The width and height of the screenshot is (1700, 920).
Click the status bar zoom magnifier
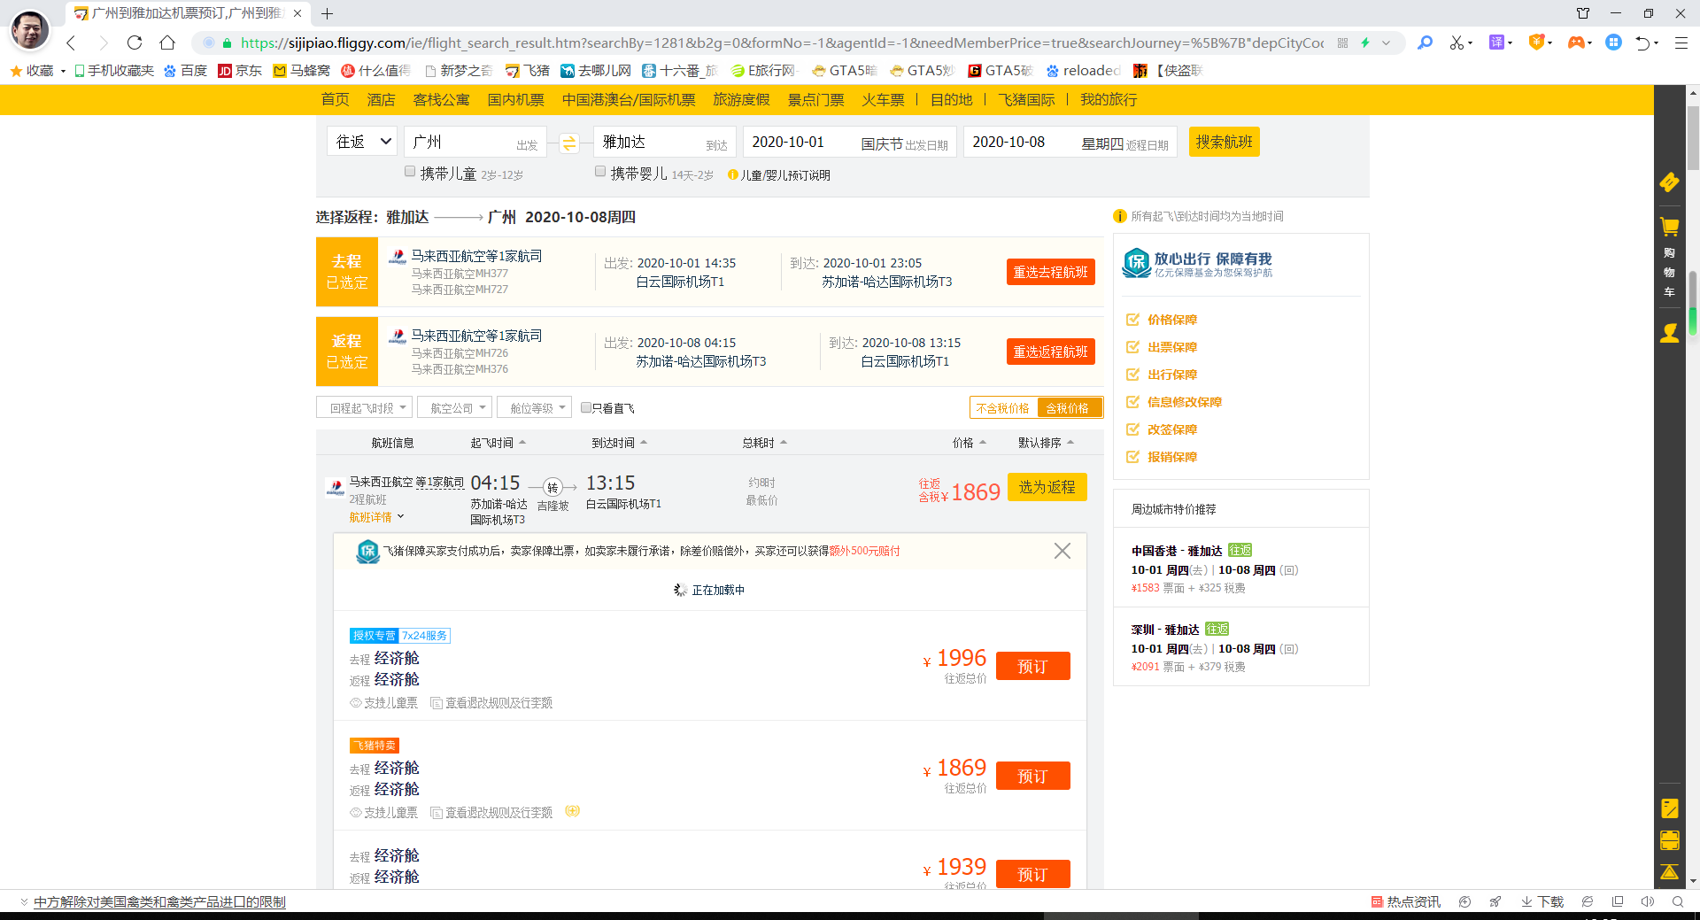[x=1677, y=901]
